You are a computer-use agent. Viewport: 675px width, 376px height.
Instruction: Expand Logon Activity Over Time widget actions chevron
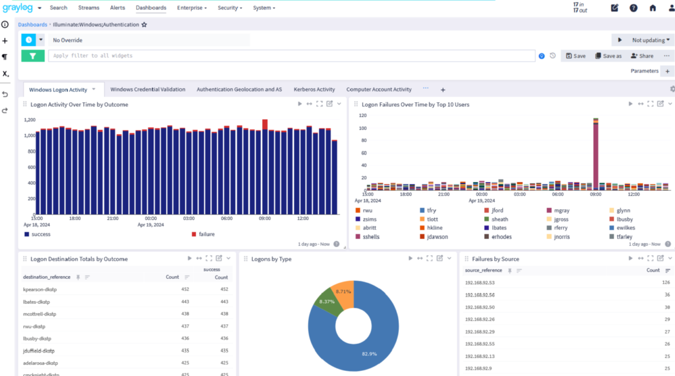click(x=339, y=104)
